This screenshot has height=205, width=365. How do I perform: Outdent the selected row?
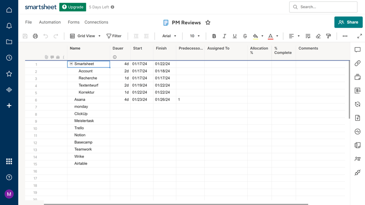coord(136,36)
